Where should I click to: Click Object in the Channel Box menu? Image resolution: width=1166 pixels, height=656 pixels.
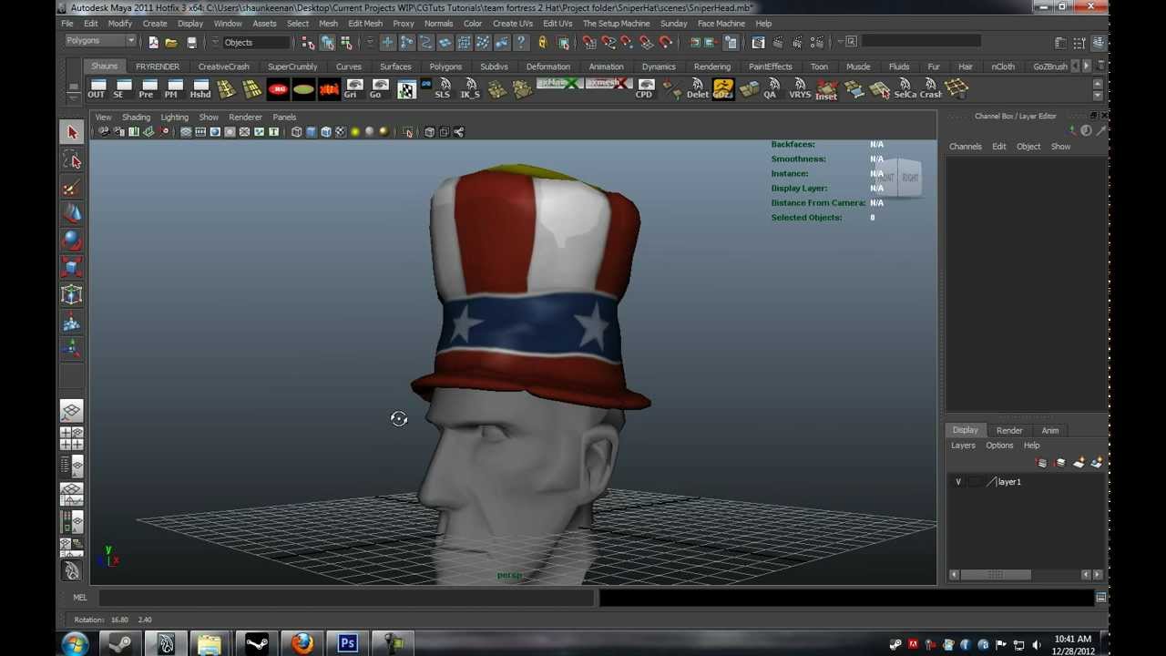pos(1028,147)
